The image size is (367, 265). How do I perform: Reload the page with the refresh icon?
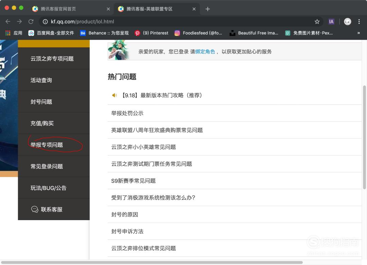tap(31, 21)
